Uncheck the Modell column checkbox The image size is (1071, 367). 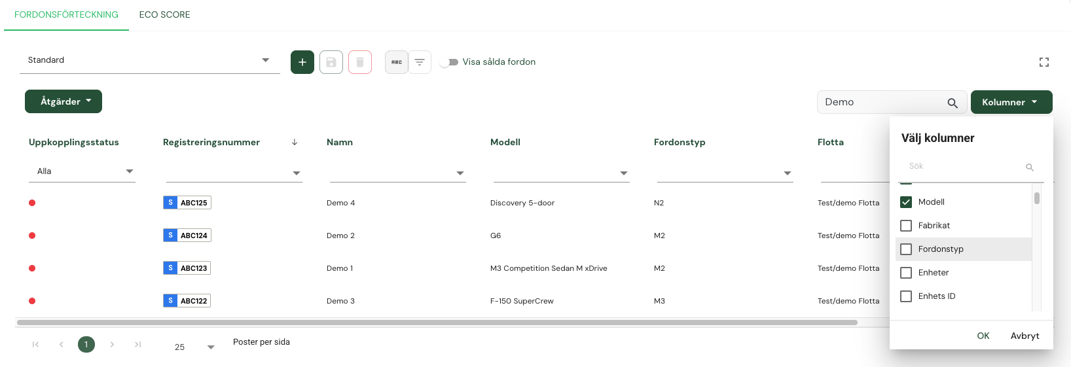click(906, 202)
